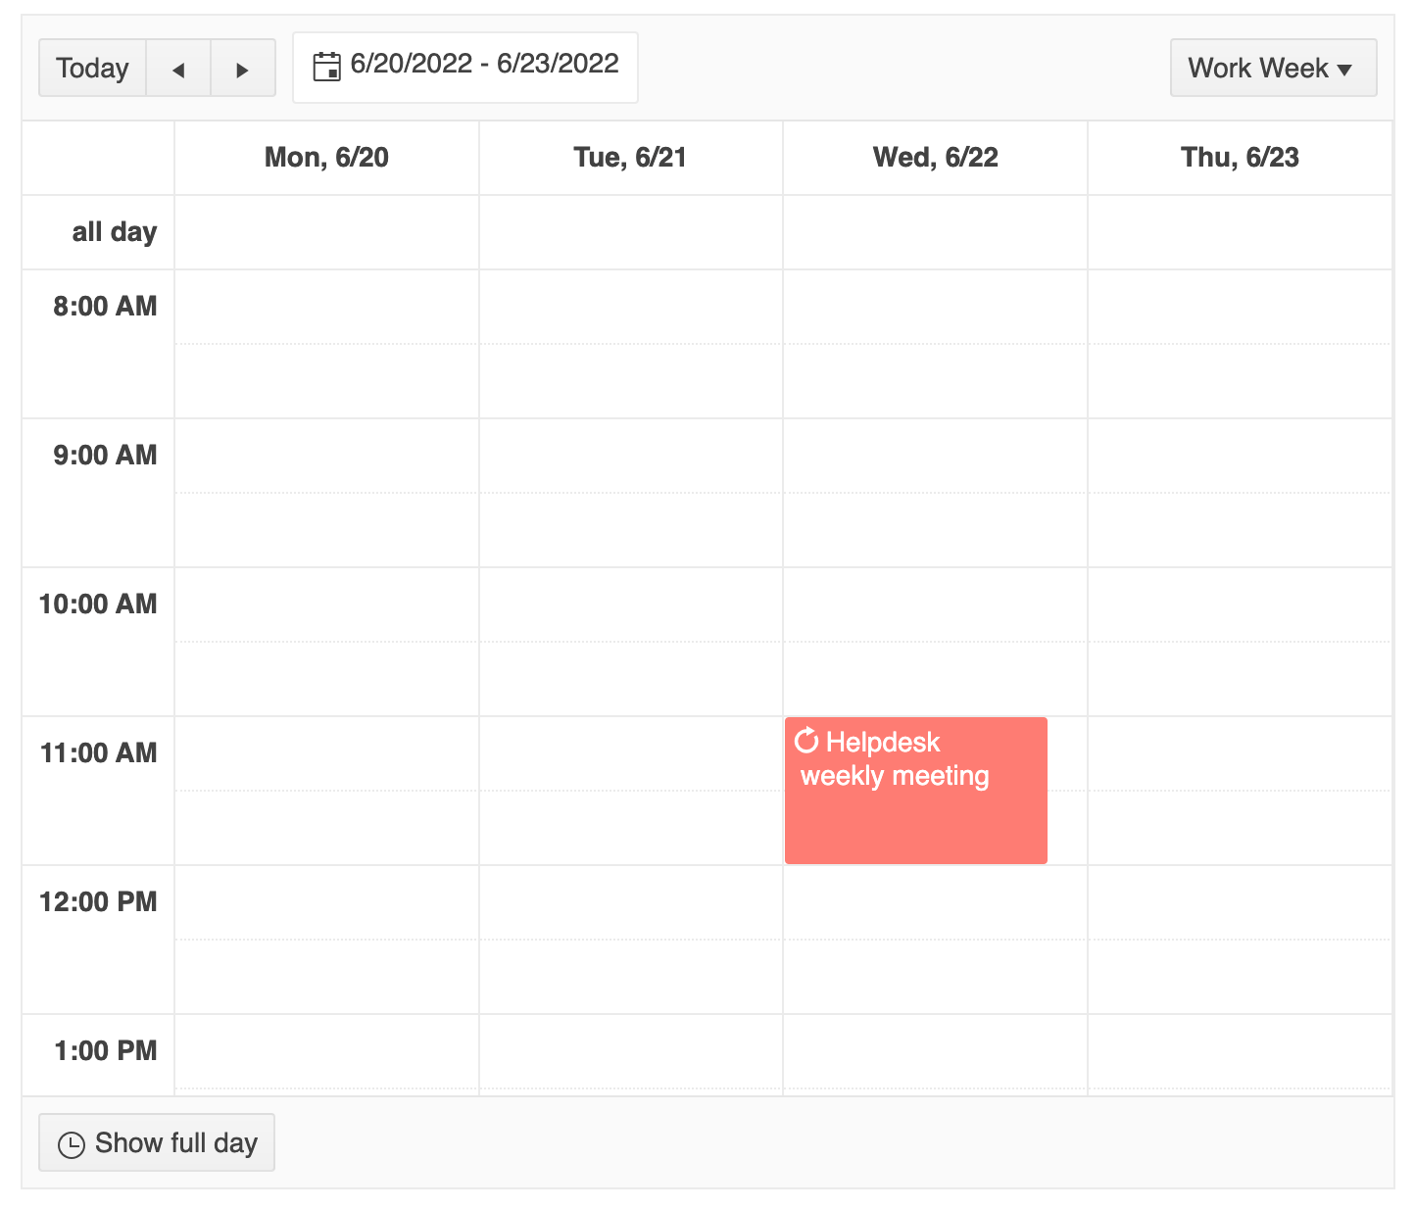Screen dimensions: 1415x1209
Task: Click the 12:00 PM time label
Action: point(98,901)
